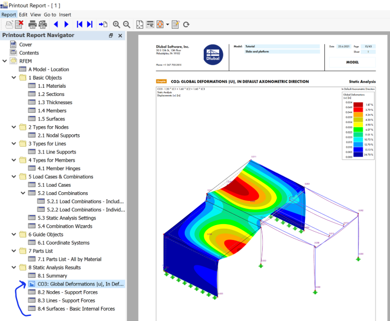Viewport: 390px width, 321px height.
Task: Open the Insert menu
Action: (65, 15)
